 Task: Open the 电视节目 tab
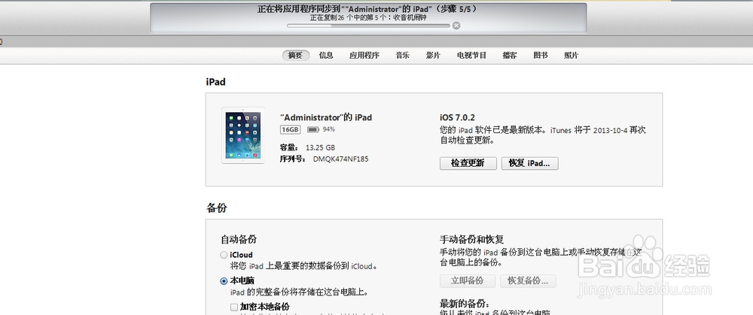[x=471, y=55]
